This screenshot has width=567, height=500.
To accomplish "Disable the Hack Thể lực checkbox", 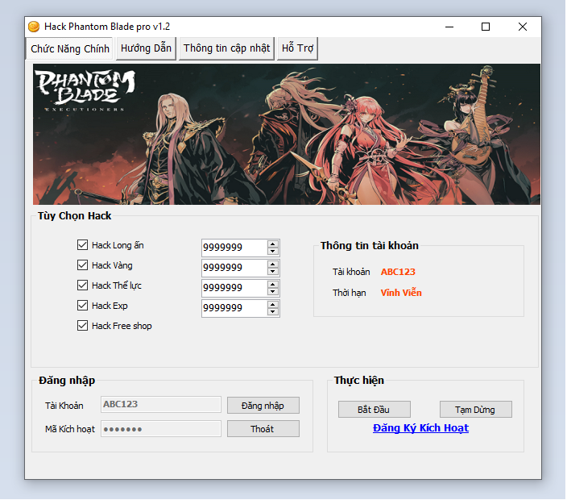I will pyautogui.click(x=82, y=285).
